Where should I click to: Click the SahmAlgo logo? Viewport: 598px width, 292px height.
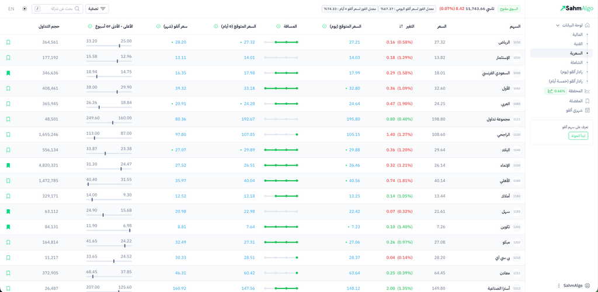click(576, 9)
